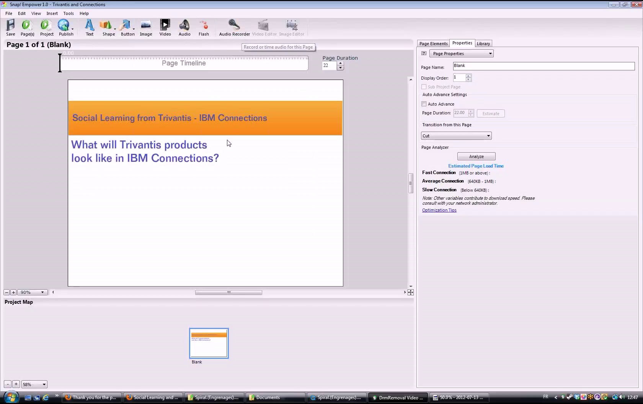Select the Properties tab
The width and height of the screenshot is (643, 404).
pos(462,43)
